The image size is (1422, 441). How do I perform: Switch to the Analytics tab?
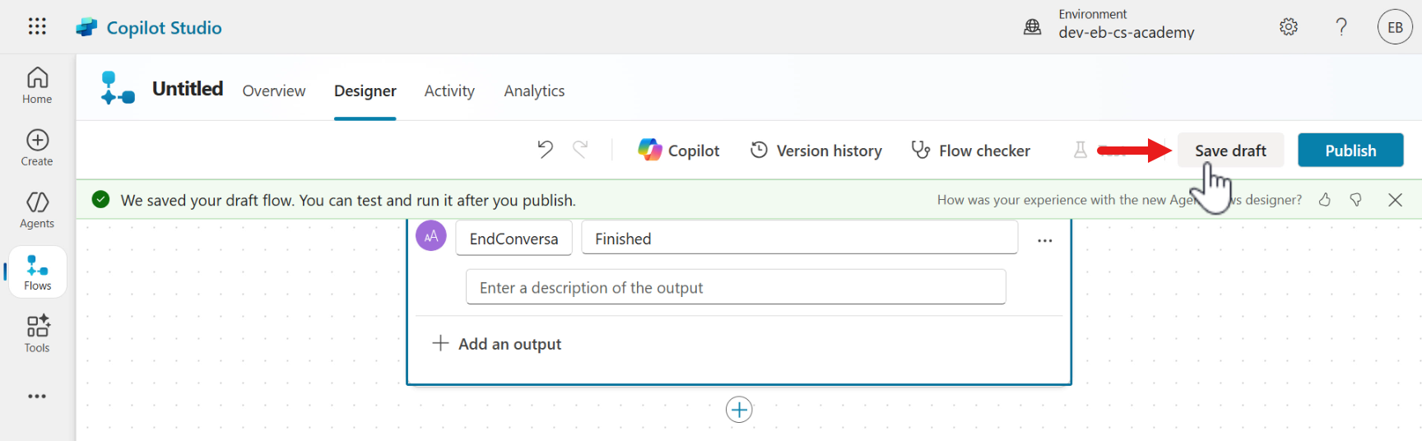(x=534, y=91)
